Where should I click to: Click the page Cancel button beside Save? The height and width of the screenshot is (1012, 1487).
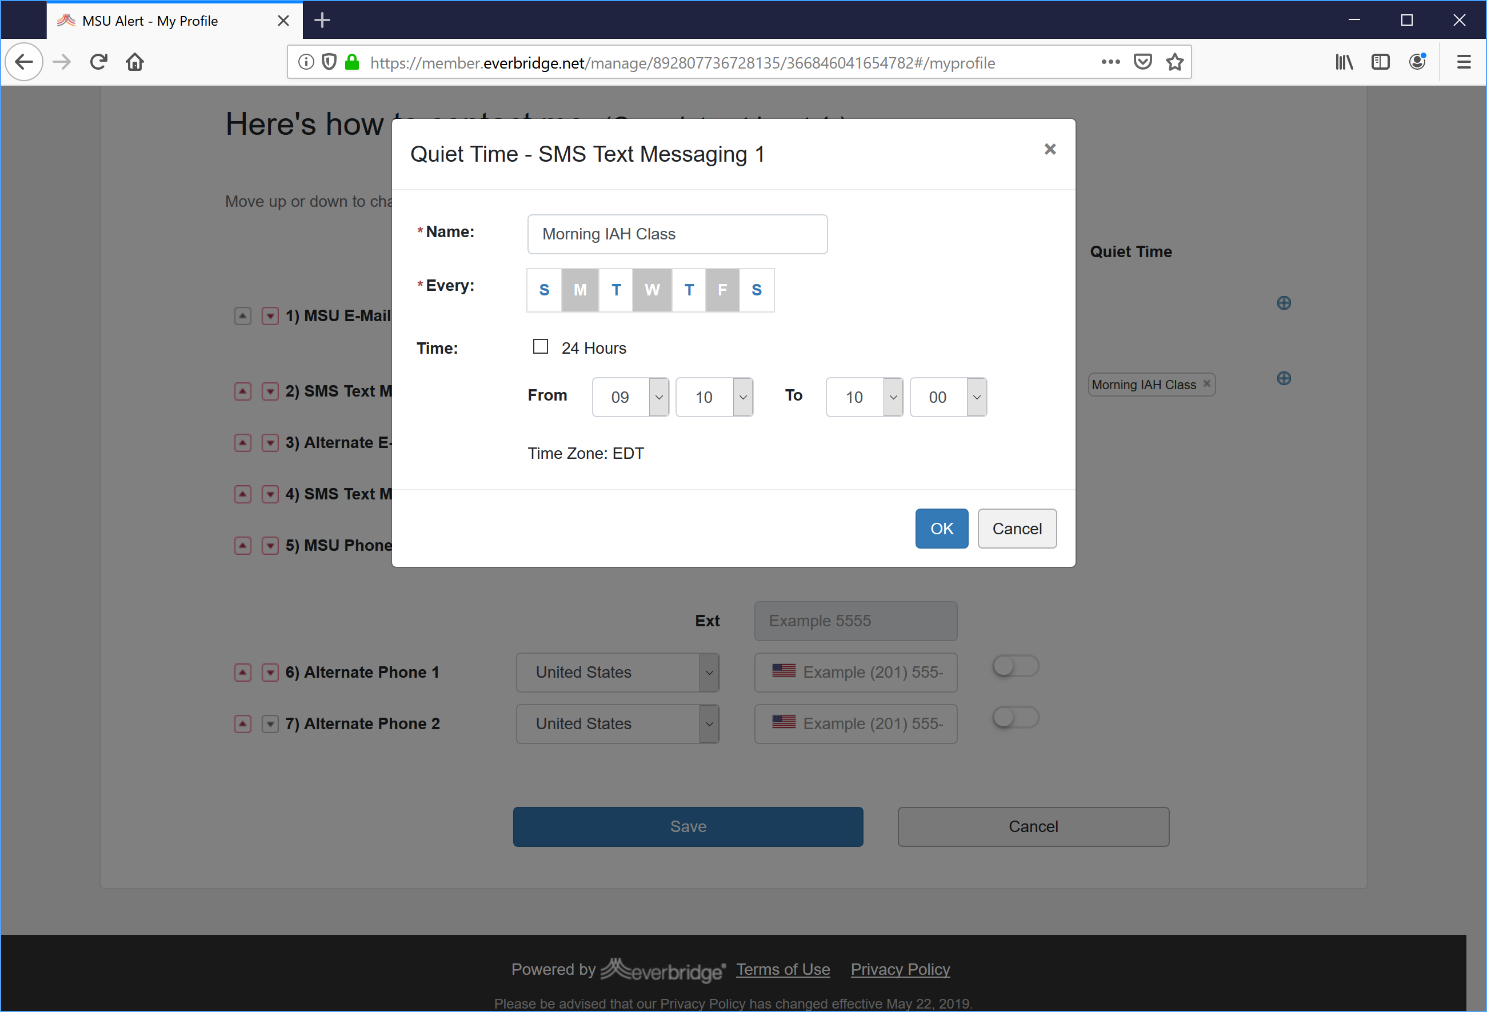[x=1033, y=826]
